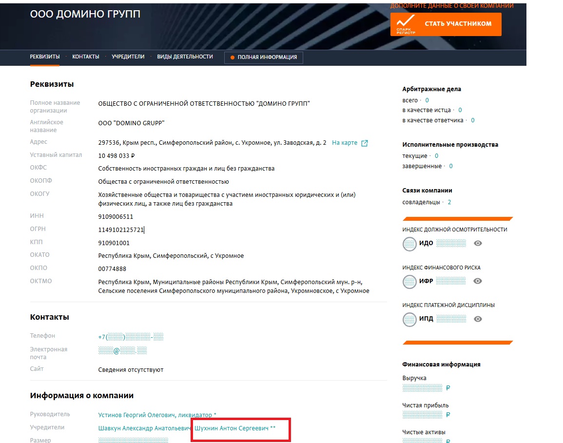Show hidden ИДО value with eye icon
The height and width of the screenshot is (443, 563).
478,243
